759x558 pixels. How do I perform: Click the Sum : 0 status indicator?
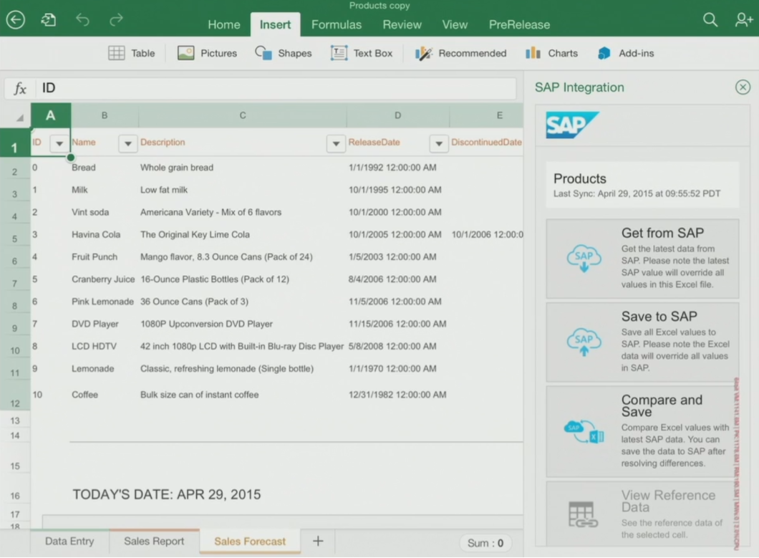tap(485, 544)
